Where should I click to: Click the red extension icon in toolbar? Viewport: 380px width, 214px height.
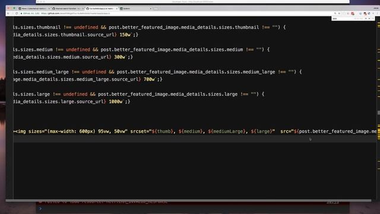click(x=353, y=14)
